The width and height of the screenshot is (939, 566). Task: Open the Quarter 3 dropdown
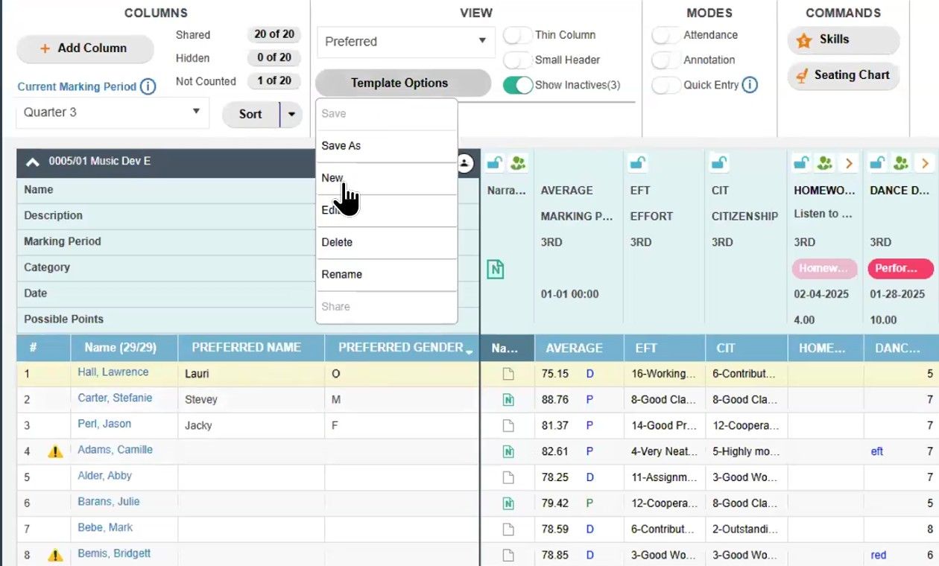[197, 112]
